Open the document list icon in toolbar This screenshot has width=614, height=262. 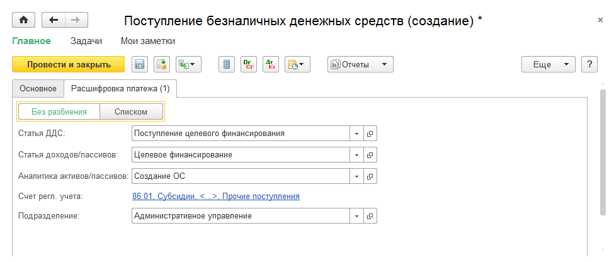click(227, 64)
